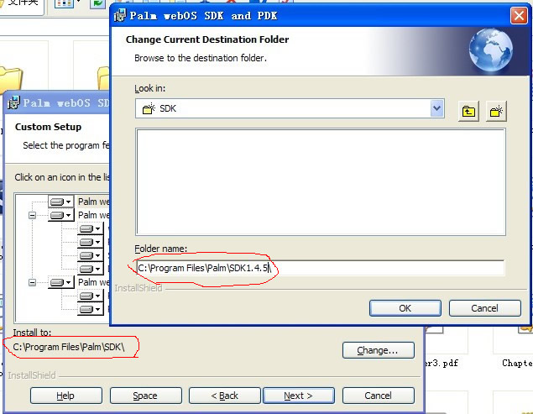This screenshot has height=414, width=533.
Task: Open first child feature dropdown under second Palm row
Action: tap(90, 228)
